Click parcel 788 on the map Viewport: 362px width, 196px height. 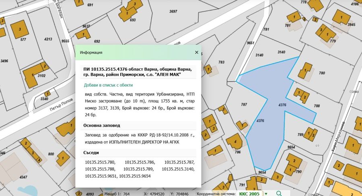[317, 105]
